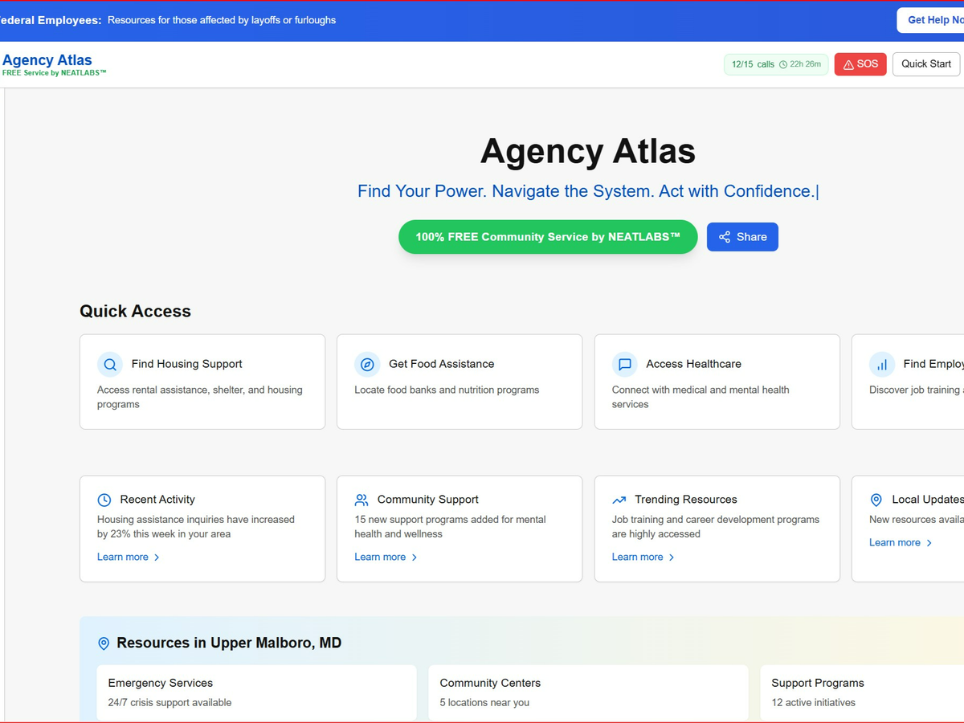Open the SOS emergency button
The height and width of the screenshot is (723, 964).
tap(860, 64)
